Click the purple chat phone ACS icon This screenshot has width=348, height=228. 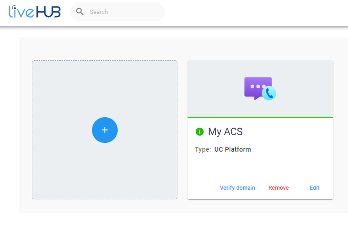tap(260, 89)
